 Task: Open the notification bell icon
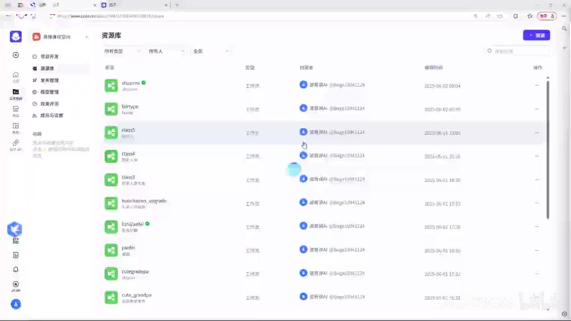(16, 269)
